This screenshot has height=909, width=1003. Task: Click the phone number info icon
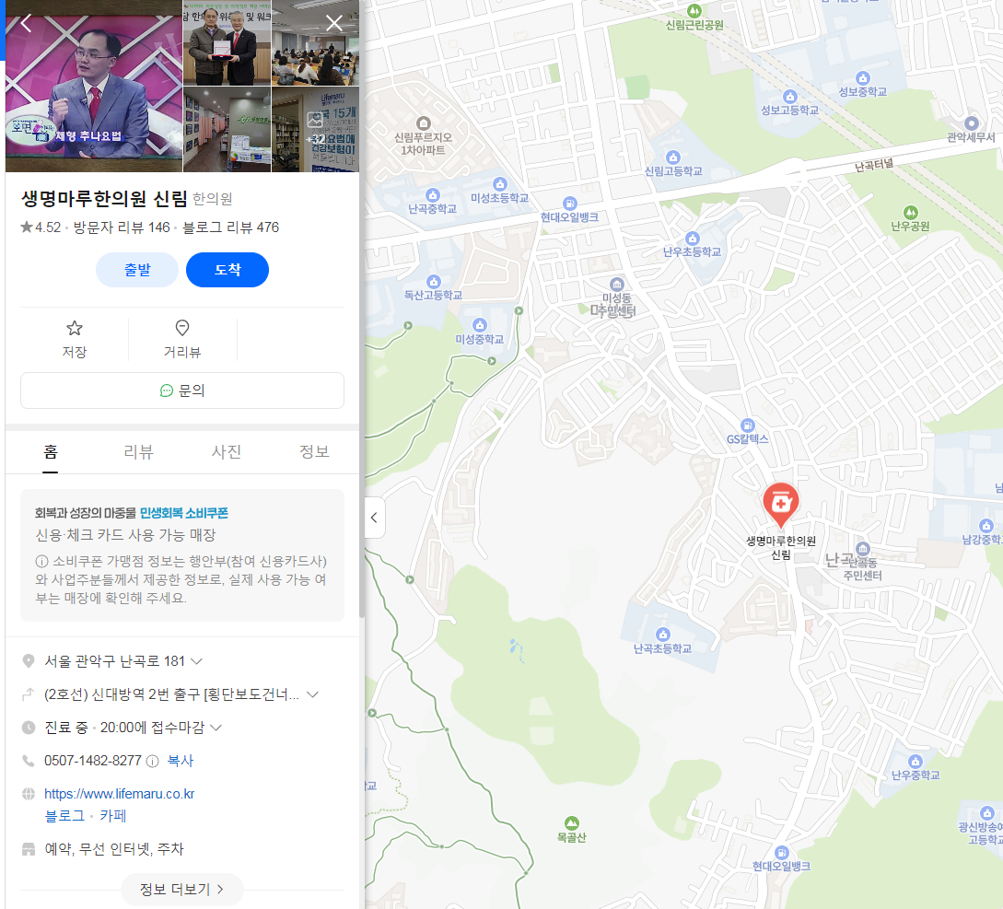tap(152, 762)
